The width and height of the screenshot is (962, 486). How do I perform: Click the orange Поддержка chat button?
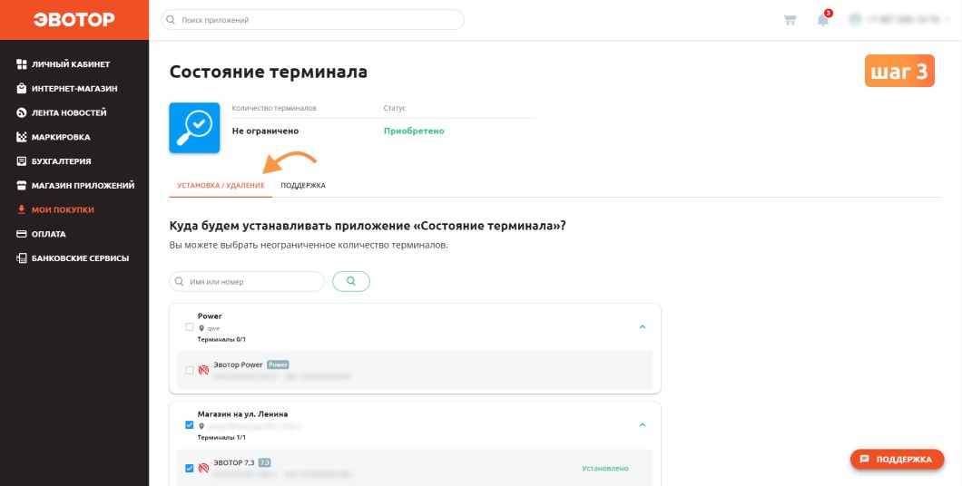(x=897, y=459)
